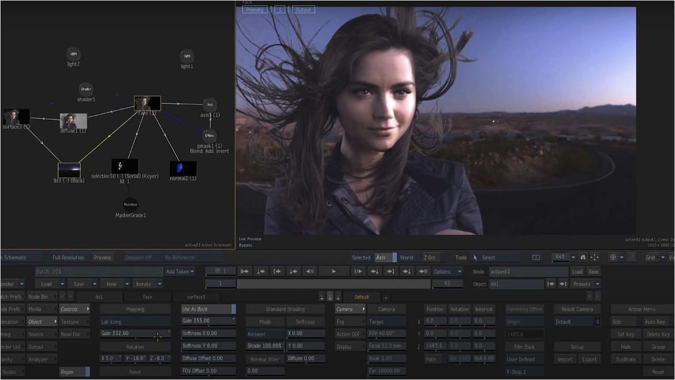
Task: Click the Duplicate button in the Action Menu panel
Action: pyautogui.click(x=626, y=358)
